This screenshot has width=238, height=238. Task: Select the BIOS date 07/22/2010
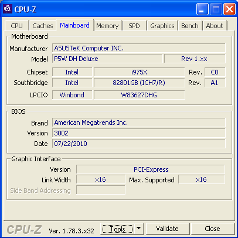[139, 144]
